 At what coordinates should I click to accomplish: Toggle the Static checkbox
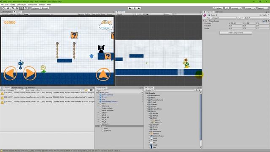261,15
